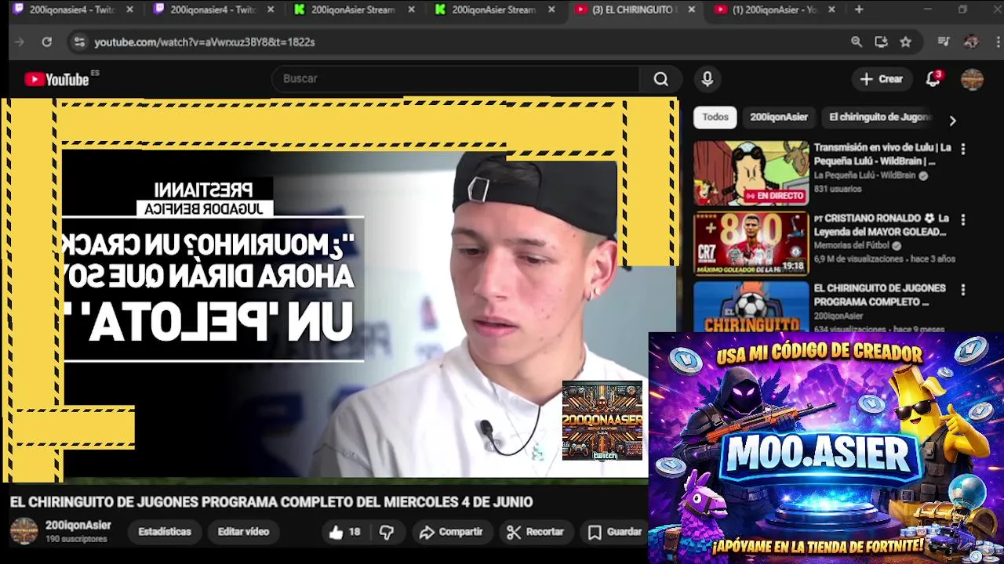
Task: Open 'Estadísticas' for the video
Action: (165, 532)
